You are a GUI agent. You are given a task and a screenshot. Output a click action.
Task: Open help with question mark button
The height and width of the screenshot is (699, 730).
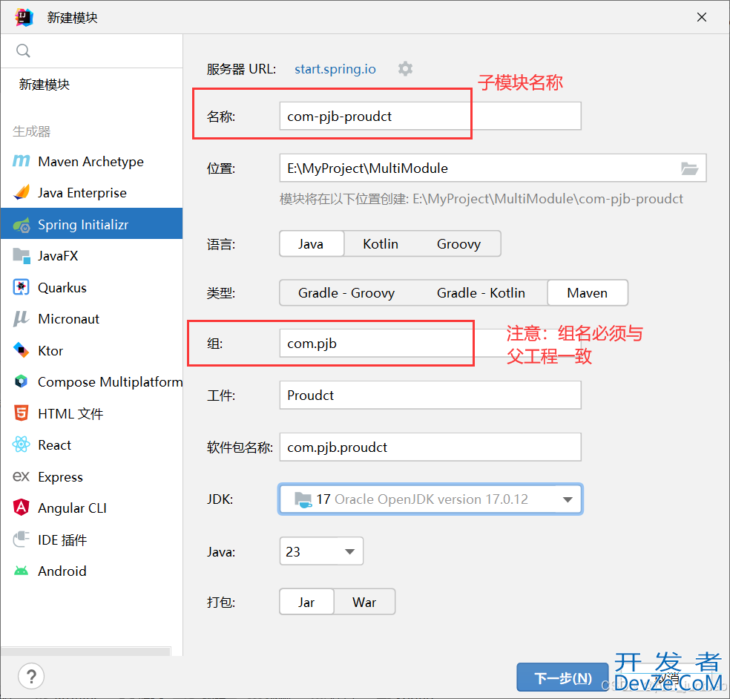[31, 676]
